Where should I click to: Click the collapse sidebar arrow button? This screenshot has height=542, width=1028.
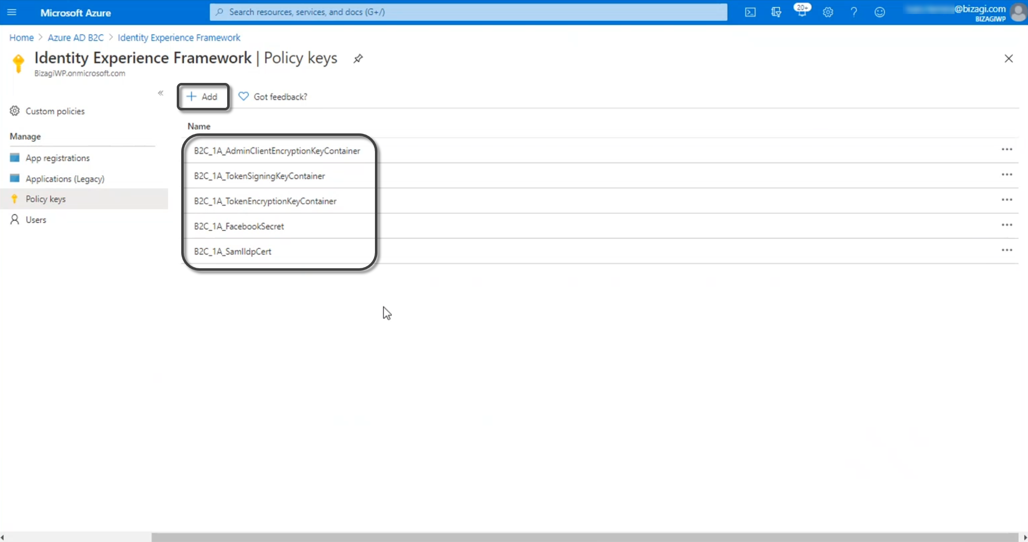pyautogui.click(x=160, y=93)
